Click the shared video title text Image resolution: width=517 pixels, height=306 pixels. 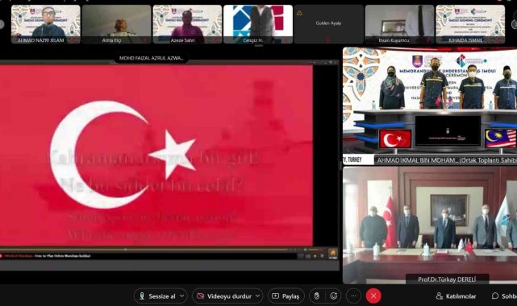coord(47,255)
